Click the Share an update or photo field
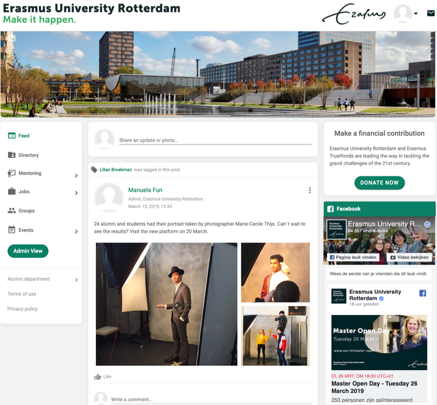This screenshot has width=437, height=405. (216, 140)
